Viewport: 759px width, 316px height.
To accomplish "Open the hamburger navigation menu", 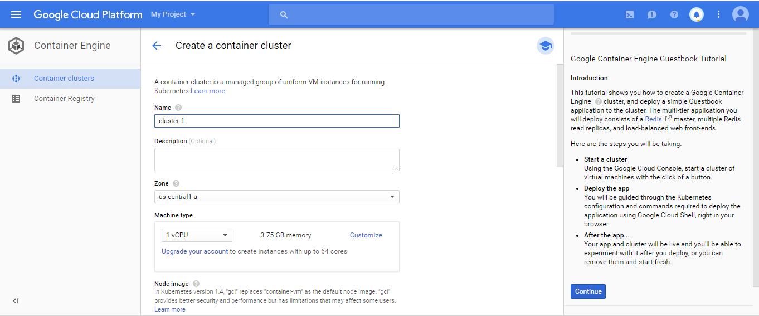I will tap(16, 14).
